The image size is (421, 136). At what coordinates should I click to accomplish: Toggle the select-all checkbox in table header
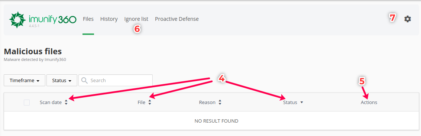(x=27, y=103)
